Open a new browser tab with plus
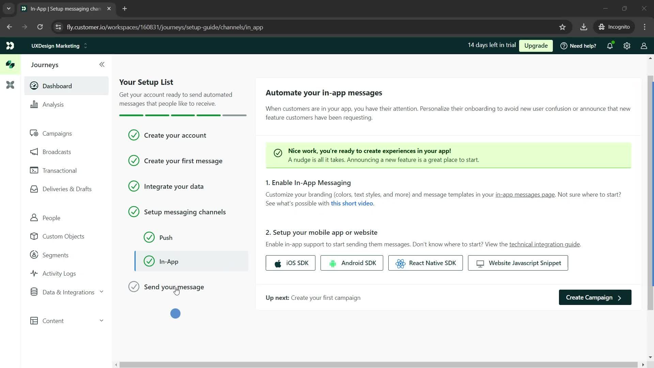The height and width of the screenshot is (368, 654). pyautogui.click(x=125, y=9)
